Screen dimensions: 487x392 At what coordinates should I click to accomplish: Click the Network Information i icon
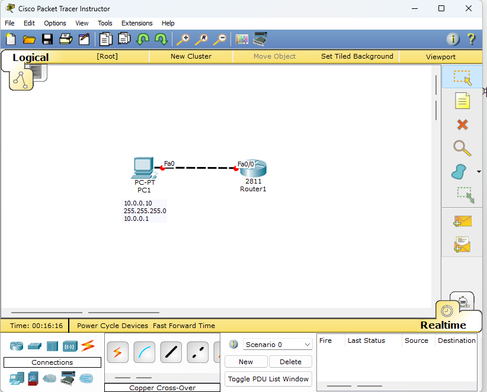(453, 39)
